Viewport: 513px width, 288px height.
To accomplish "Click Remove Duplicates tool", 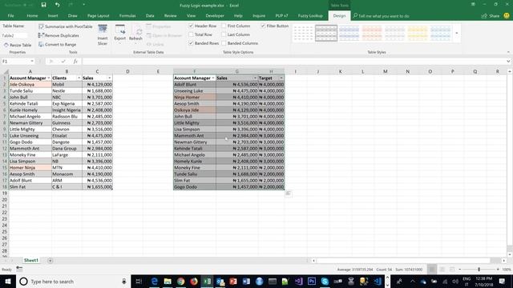I will [x=59, y=35].
